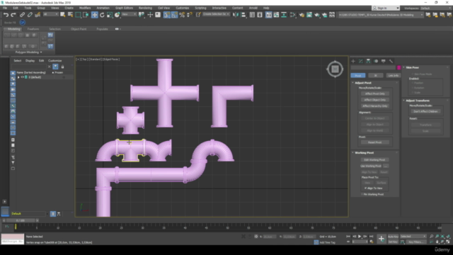Click the Align tool icon
The width and height of the screenshot is (453, 255).
click(x=243, y=15)
